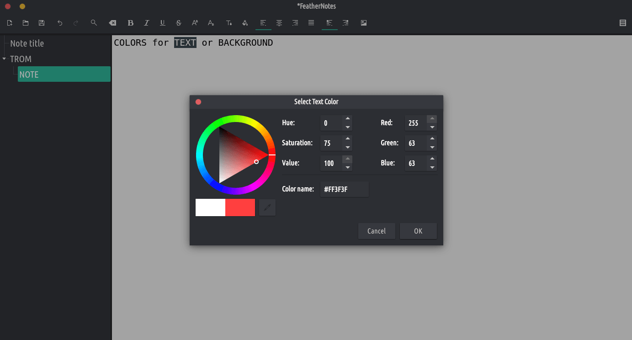Select the Note title tree item
The width and height of the screenshot is (632, 340).
(27, 43)
